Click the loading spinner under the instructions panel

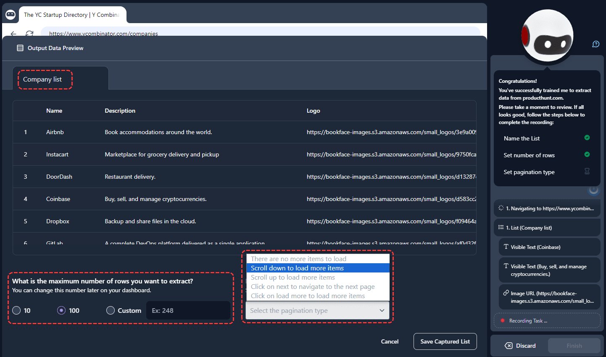593,190
